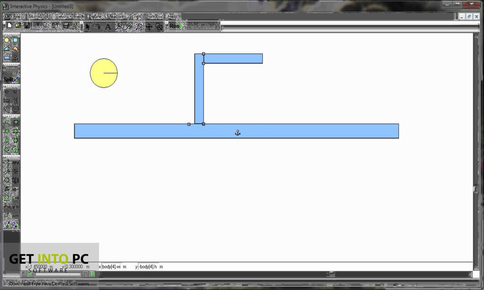The height and width of the screenshot is (290, 484).
Task: Select the Rectangle body tool
Action: pos(7,58)
